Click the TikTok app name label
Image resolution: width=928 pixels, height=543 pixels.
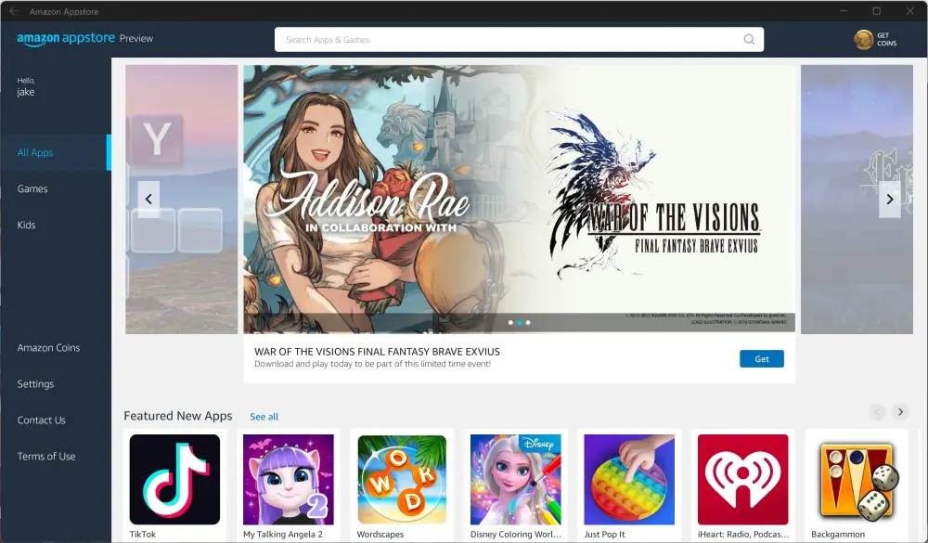point(143,534)
